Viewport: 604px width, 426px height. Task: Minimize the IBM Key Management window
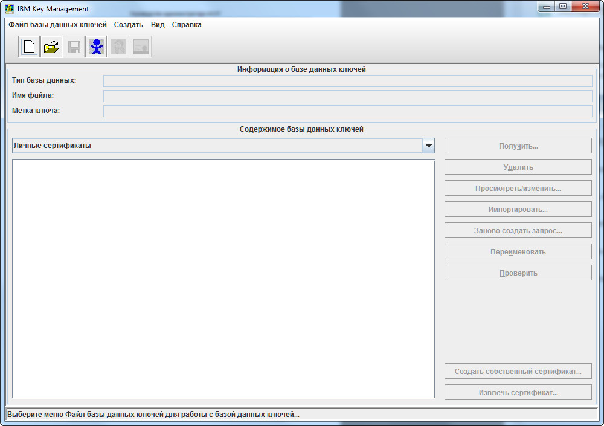click(x=546, y=7)
